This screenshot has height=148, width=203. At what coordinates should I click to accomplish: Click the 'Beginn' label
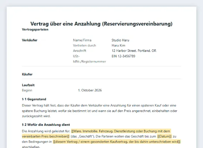point(27,90)
